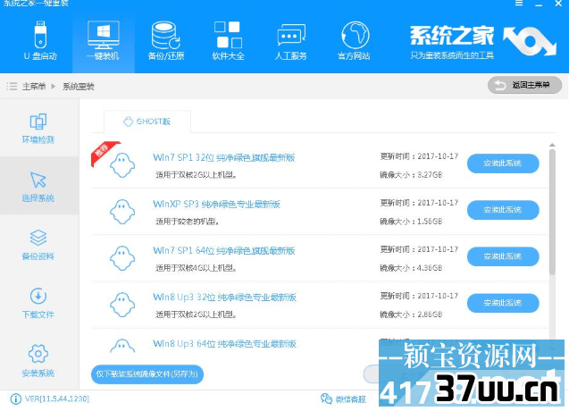
Task: Click the 下载文件 step icon
Action: pyautogui.click(x=38, y=297)
